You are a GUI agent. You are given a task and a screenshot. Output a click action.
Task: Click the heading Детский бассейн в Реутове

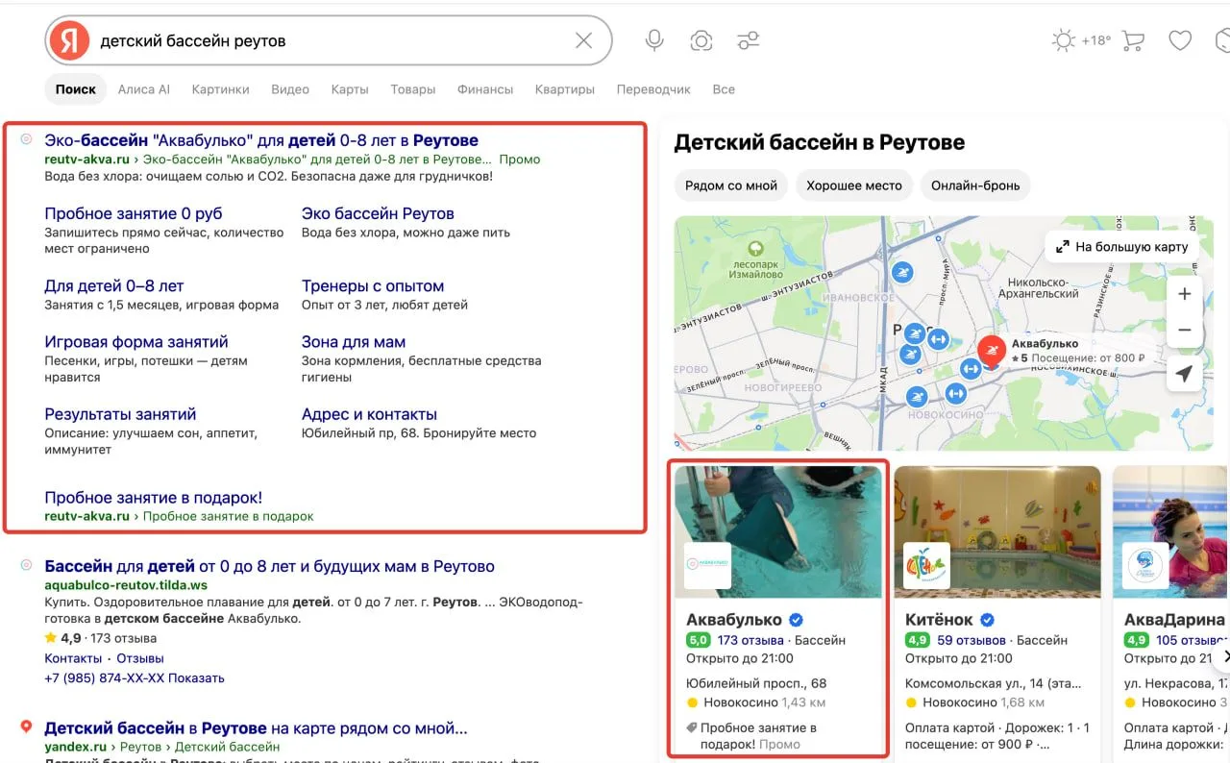coord(820,143)
